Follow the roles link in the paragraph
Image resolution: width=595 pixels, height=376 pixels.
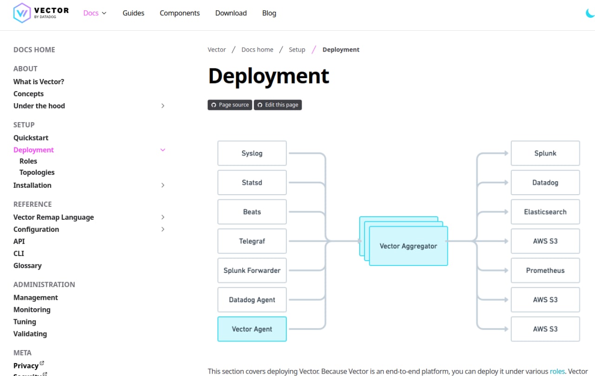(x=557, y=371)
